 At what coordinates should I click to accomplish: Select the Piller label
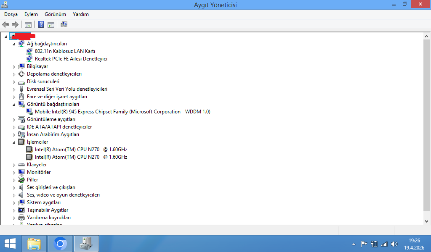coord(32,180)
